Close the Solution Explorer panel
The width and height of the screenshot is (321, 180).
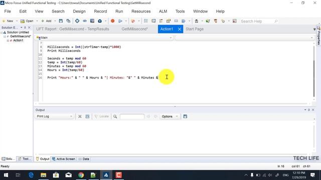point(29,27)
